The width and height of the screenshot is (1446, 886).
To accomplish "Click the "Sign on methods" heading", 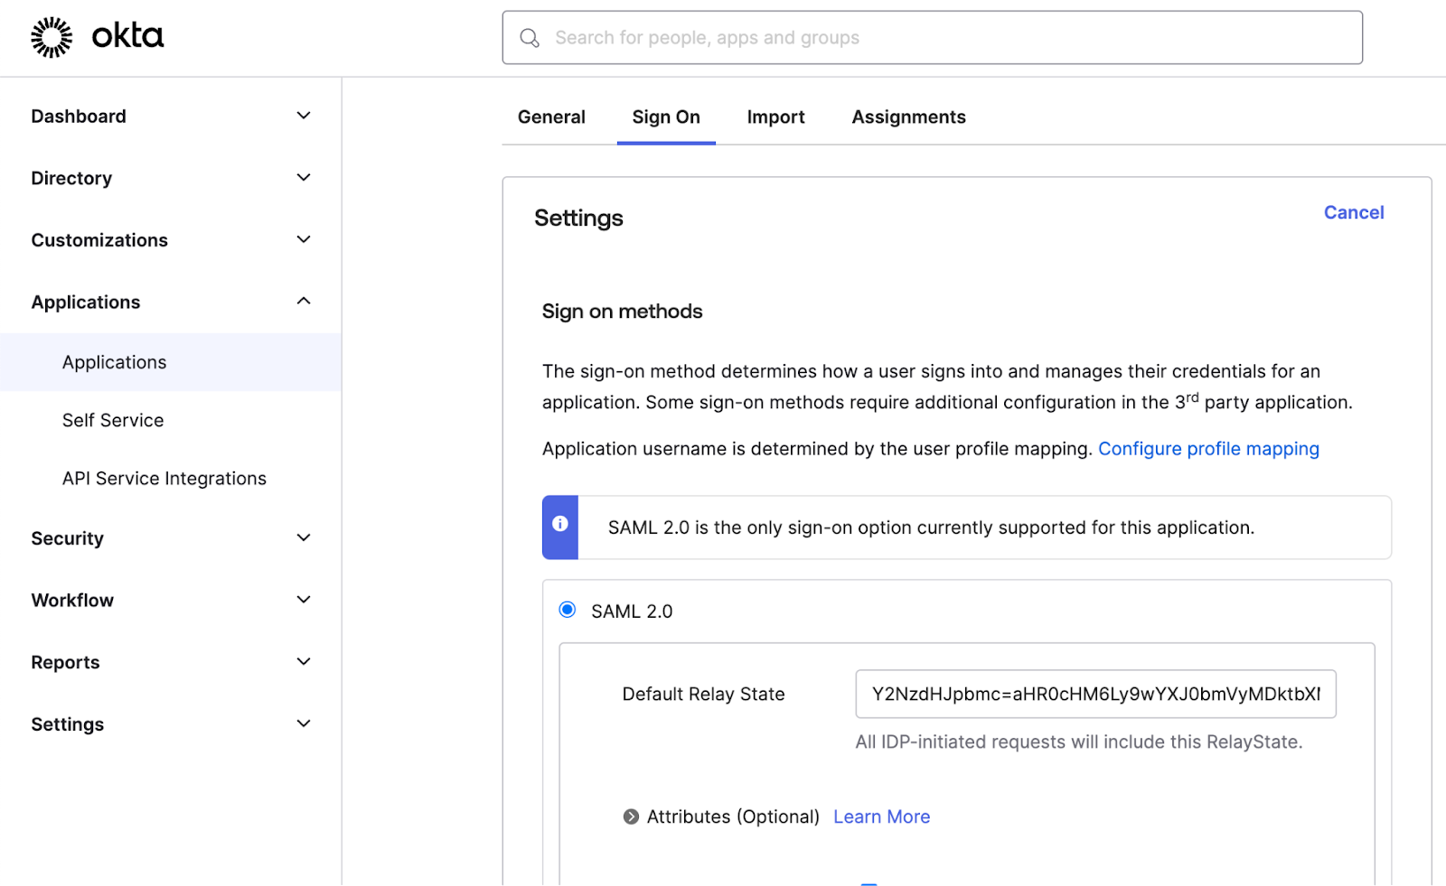I will click(x=622, y=312).
